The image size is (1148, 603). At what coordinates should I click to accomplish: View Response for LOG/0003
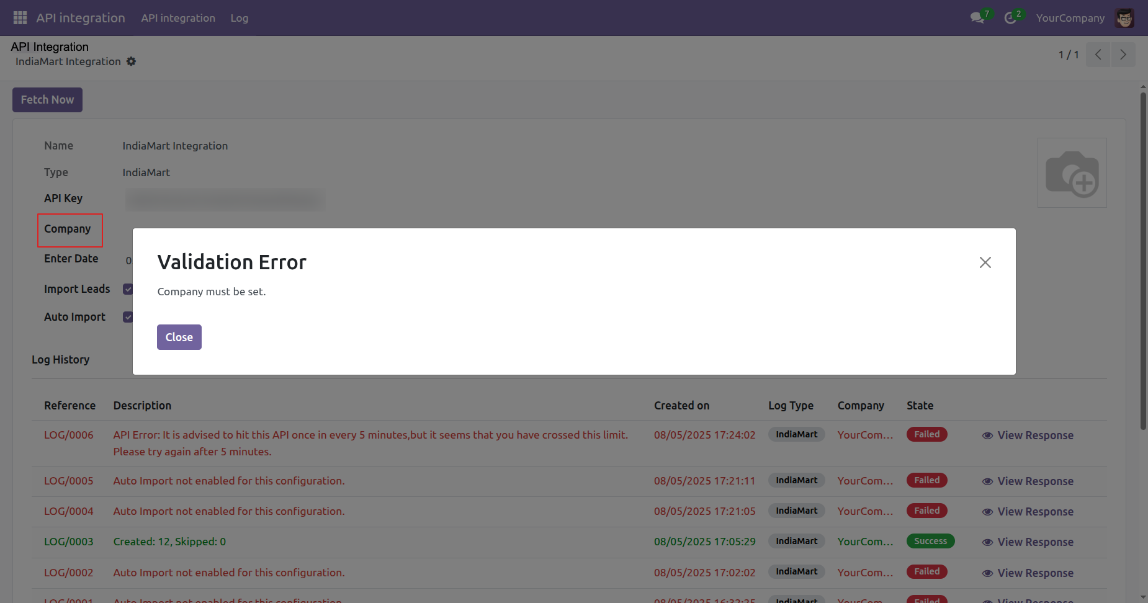click(1028, 542)
